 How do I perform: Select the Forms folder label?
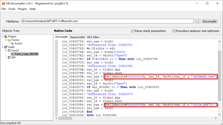15,40
